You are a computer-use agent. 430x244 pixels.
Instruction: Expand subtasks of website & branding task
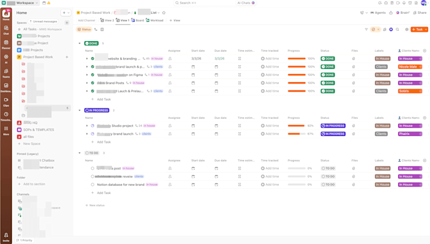coord(87,59)
